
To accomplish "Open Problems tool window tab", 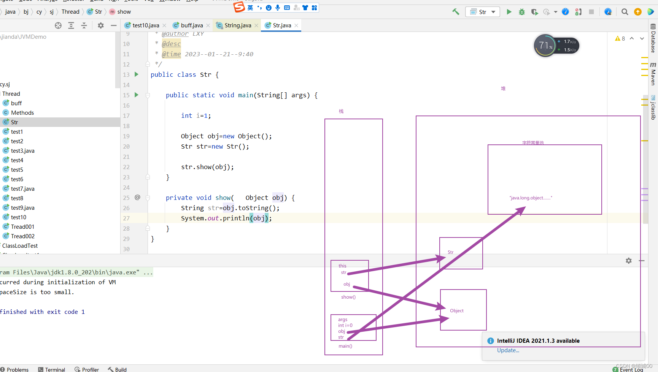I will pyautogui.click(x=14, y=369).
